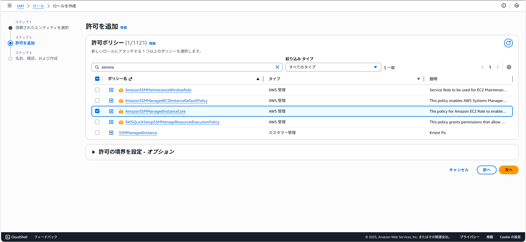Check AmazonSSMManagedEC2InstanceDefaultPolicy checkbox
The height and width of the screenshot is (242, 526).
pos(97,101)
